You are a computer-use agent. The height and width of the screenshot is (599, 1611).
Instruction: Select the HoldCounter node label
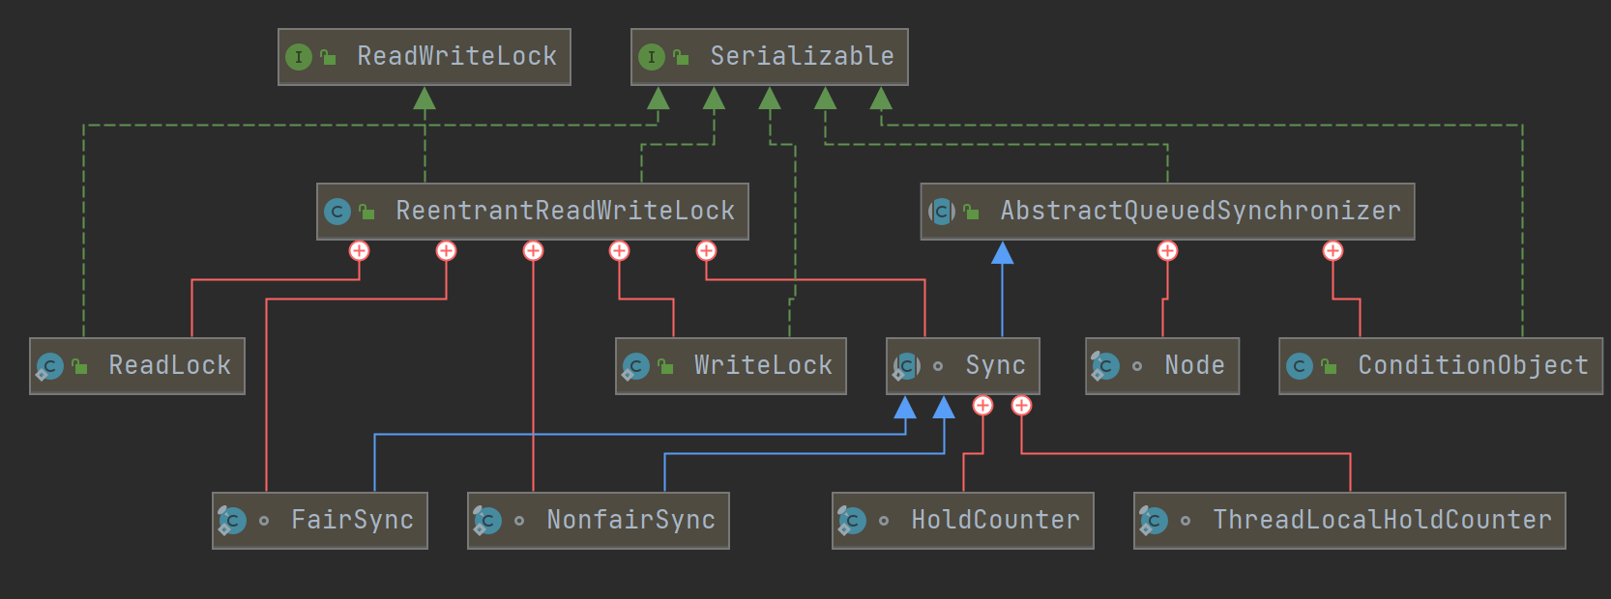click(x=995, y=520)
